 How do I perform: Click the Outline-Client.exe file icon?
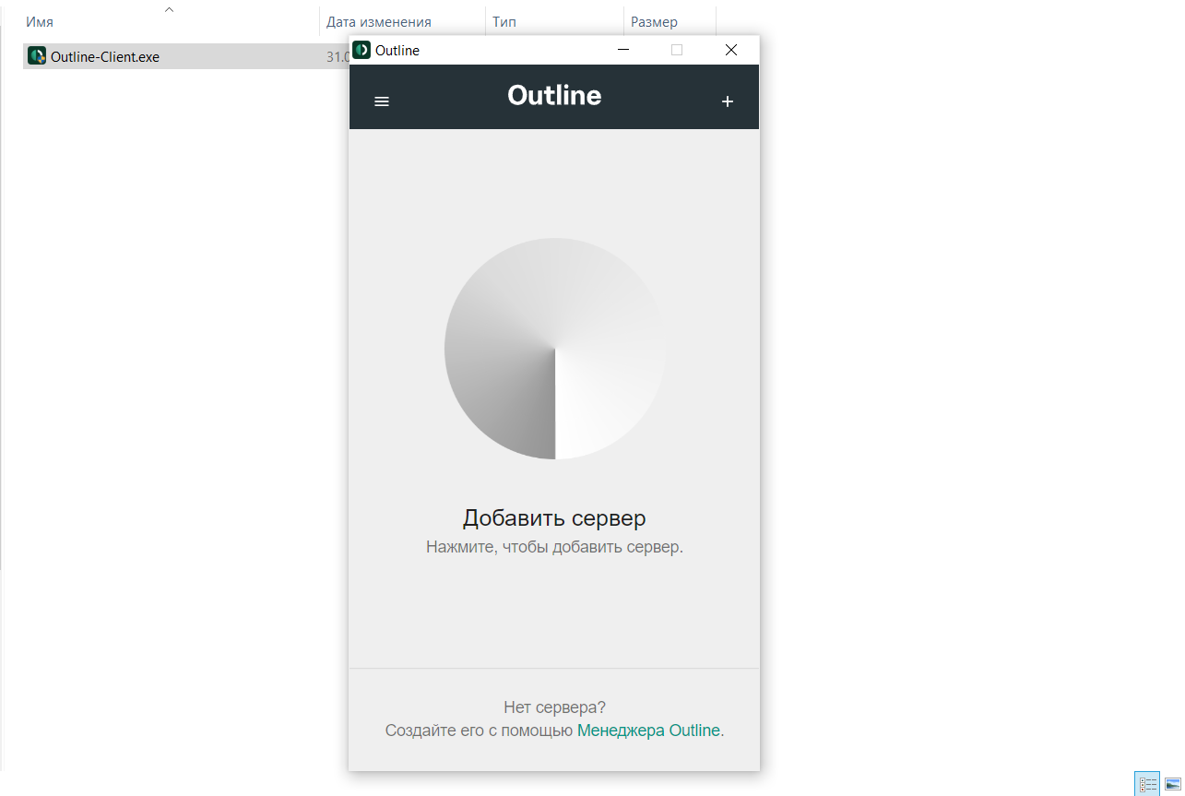pos(37,56)
